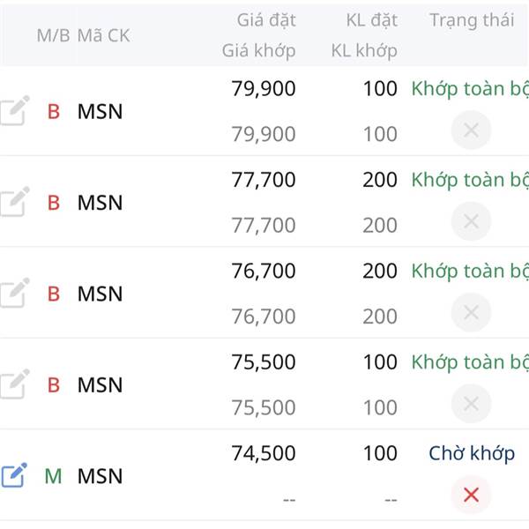
Task: Edit the MSN order priced 75,500
Action: coord(15,384)
